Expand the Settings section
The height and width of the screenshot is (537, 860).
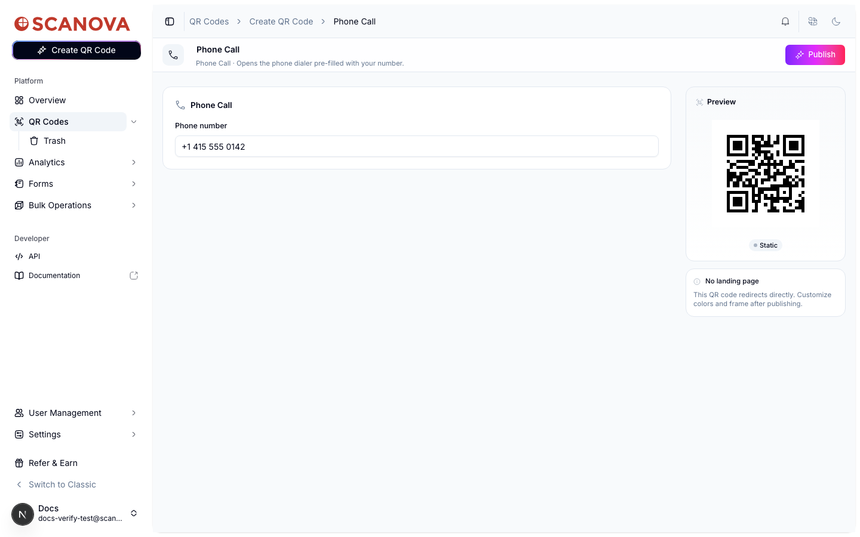(x=134, y=434)
